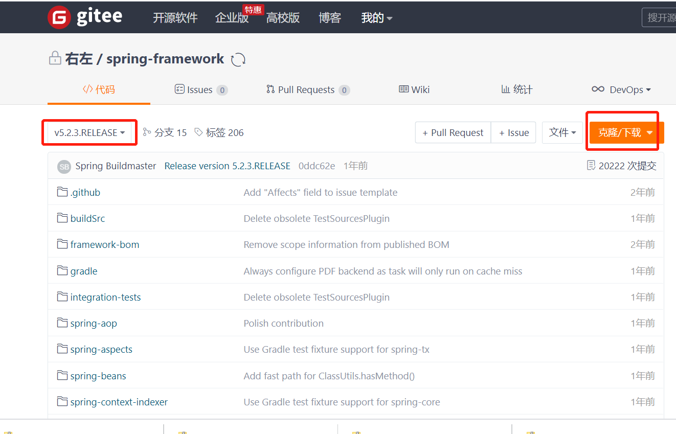Click the branch icon next to 分支 15
Image resolution: width=676 pixels, height=434 pixels.
click(147, 132)
